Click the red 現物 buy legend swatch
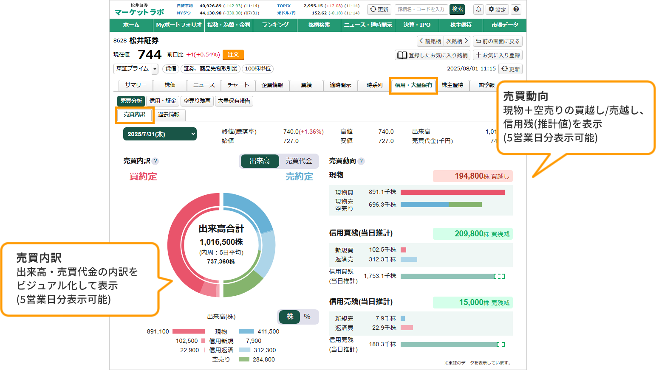Viewport: 656px width, 370px height. [x=189, y=331]
